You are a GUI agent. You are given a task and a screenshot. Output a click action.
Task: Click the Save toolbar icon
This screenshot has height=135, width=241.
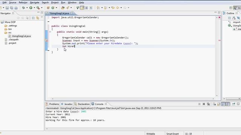(7, 8)
